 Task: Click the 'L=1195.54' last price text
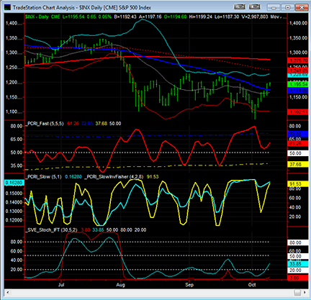click(73, 17)
